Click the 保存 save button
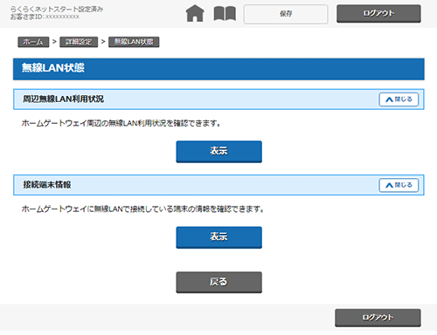The height and width of the screenshot is (335, 437). 286,14
